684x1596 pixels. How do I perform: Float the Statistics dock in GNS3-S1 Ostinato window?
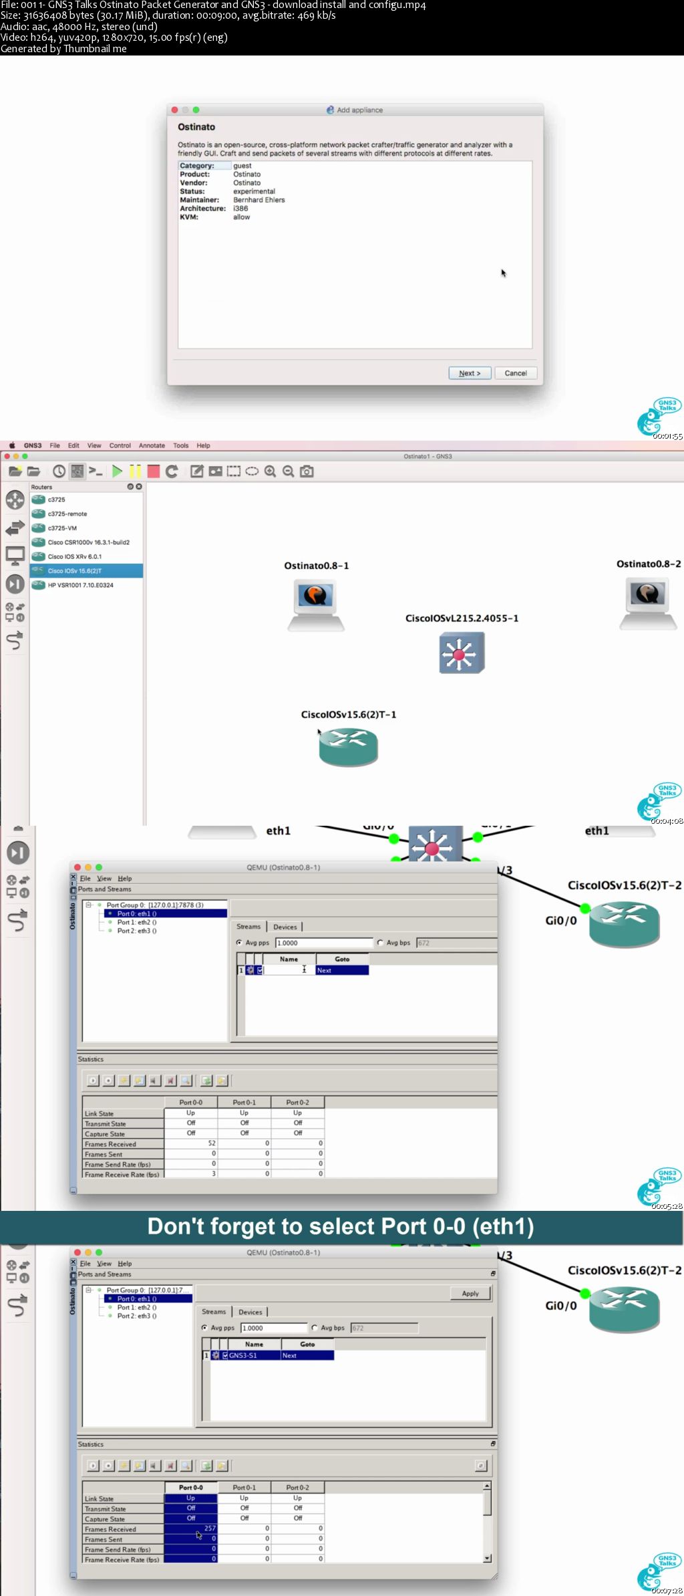pyautogui.click(x=493, y=1444)
